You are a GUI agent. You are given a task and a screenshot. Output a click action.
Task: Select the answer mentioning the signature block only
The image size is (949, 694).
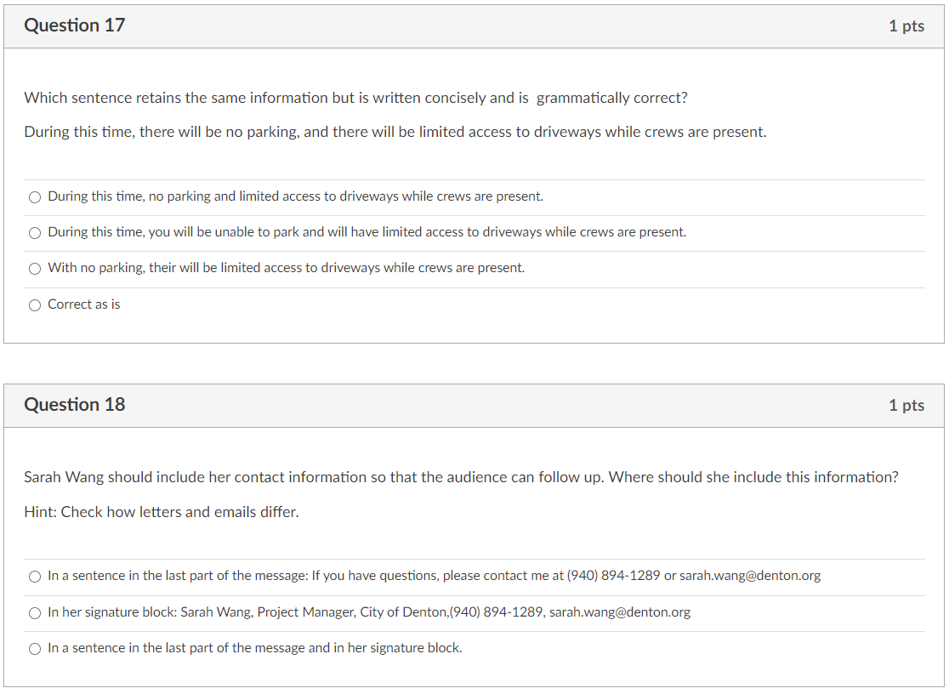35,612
